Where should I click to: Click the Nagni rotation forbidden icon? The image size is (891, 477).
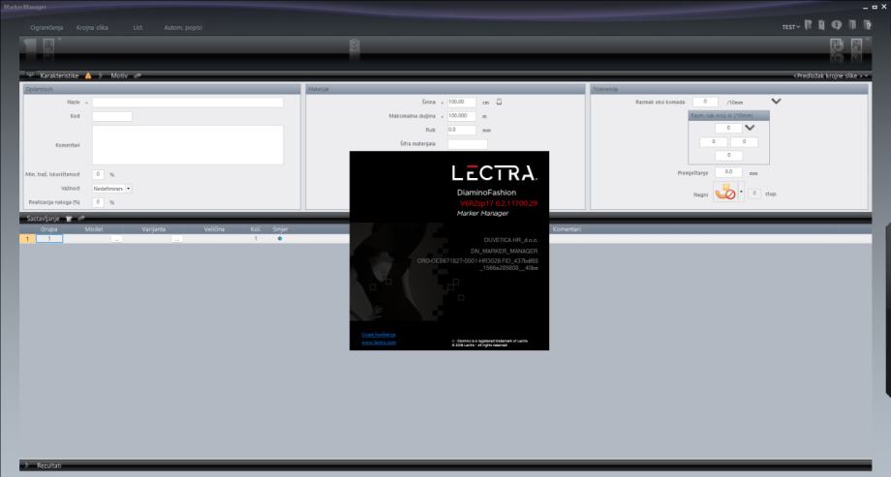[725, 193]
